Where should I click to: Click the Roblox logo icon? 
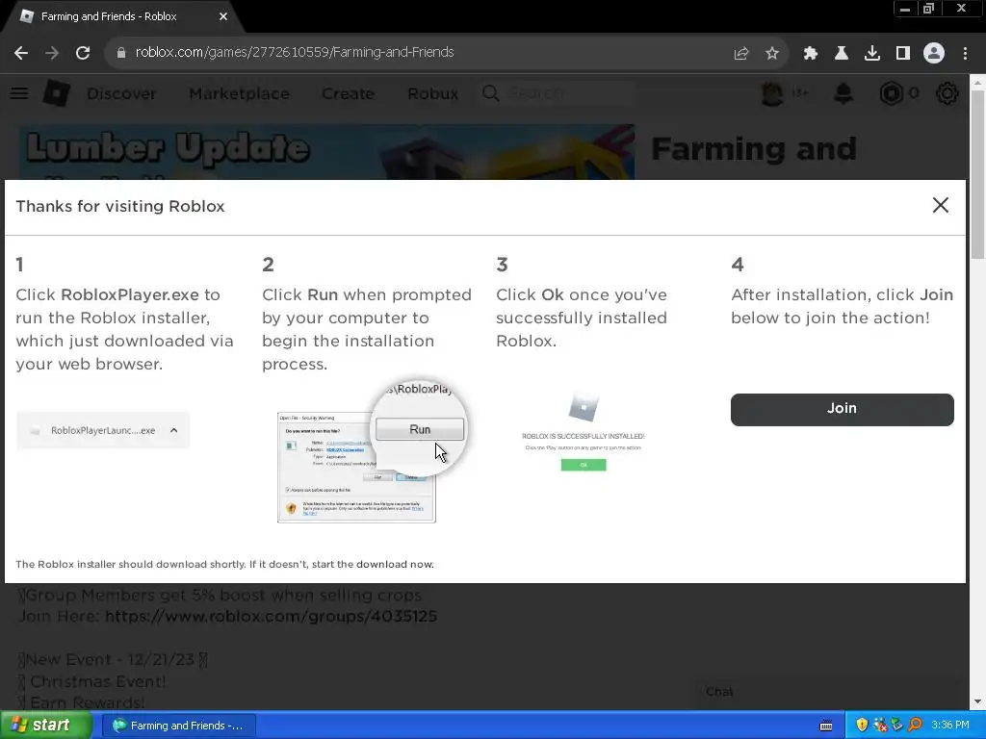click(x=56, y=93)
